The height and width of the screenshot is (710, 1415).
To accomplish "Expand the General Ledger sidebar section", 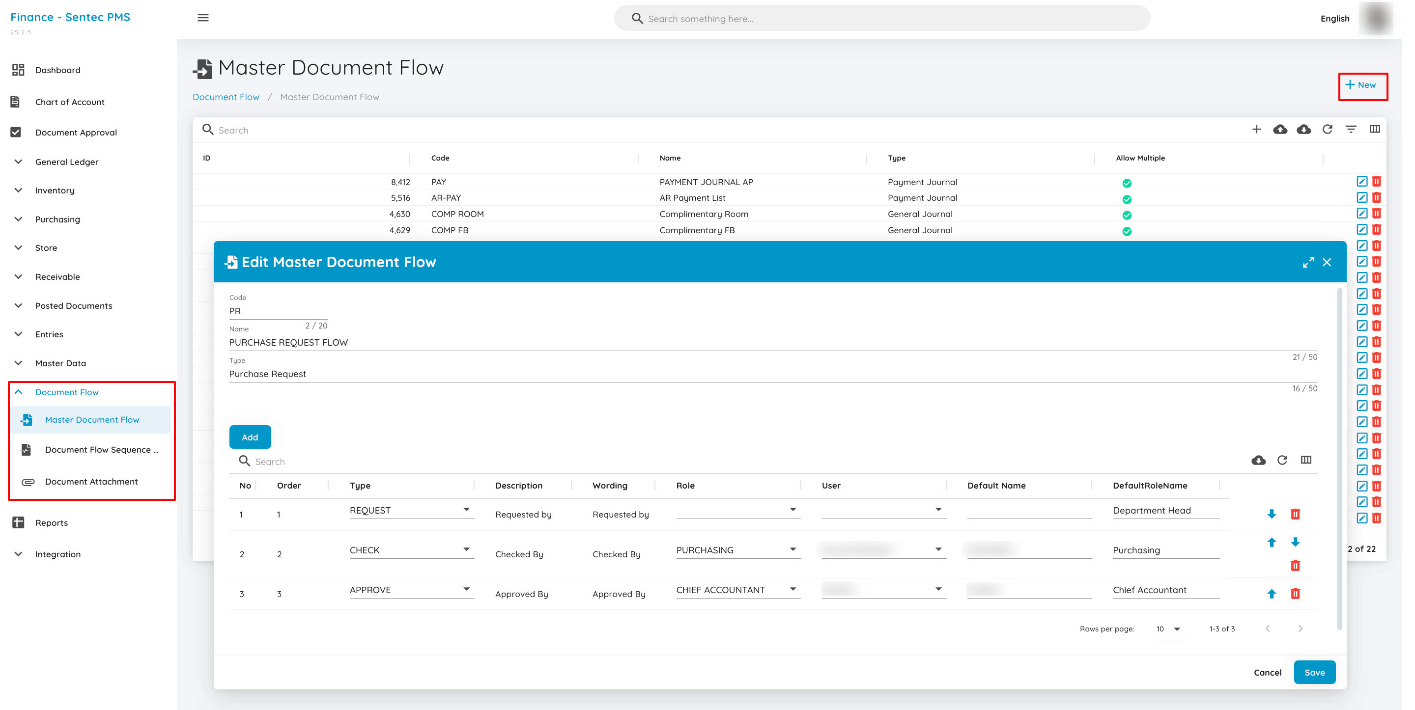I will (x=66, y=162).
